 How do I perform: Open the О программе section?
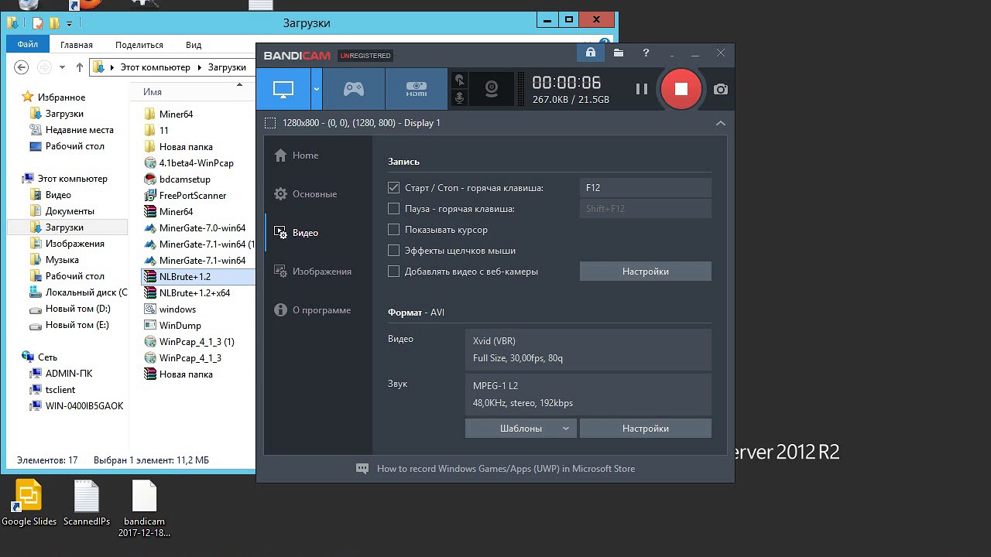312,310
